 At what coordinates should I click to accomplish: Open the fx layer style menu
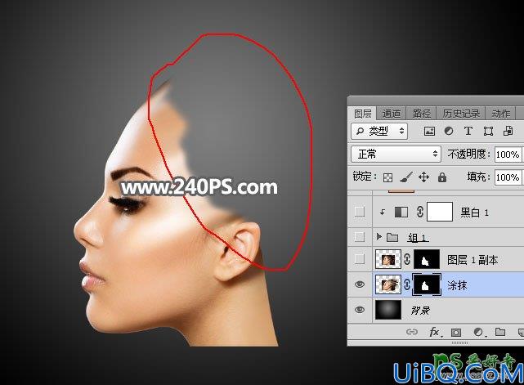coord(434,332)
